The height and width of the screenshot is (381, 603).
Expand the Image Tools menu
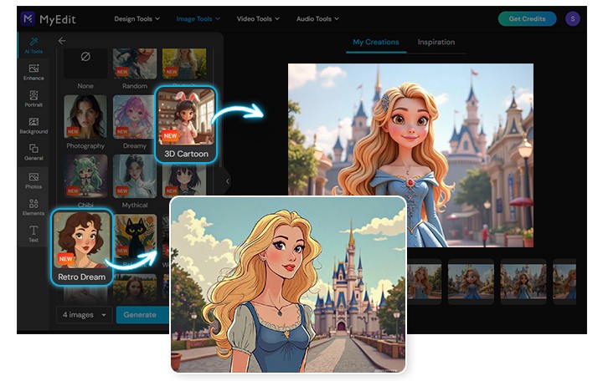[x=198, y=18]
